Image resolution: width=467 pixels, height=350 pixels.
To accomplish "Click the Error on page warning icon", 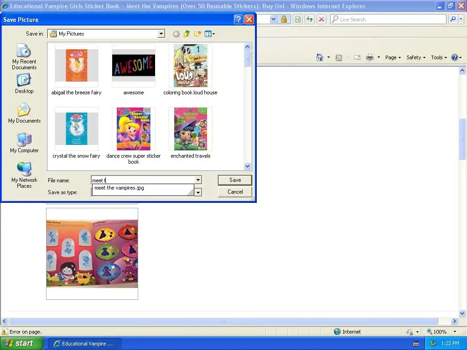I will (5, 332).
